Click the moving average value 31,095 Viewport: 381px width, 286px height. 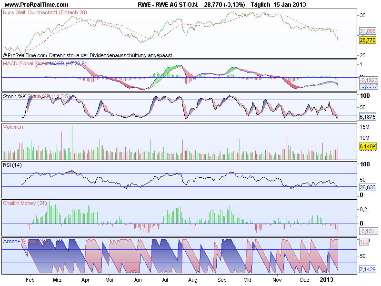click(x=368, y=31)
